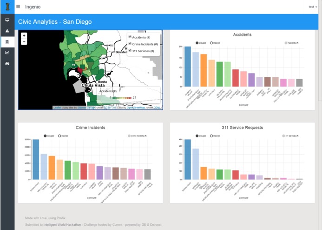Click the Civic Analytics - San Diego heading
Image resolution: width=323 pixels, height=230 pixels.
point(55,22)
